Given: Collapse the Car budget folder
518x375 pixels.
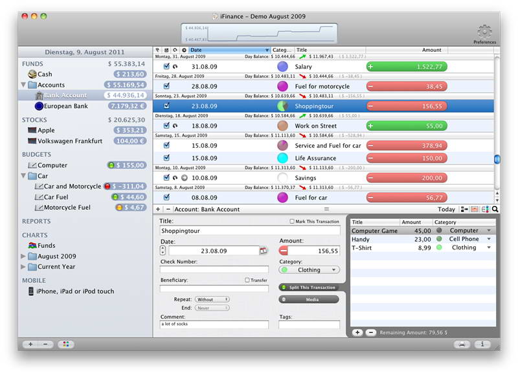Looking at the screenshot, I should [x=23, y=176].
